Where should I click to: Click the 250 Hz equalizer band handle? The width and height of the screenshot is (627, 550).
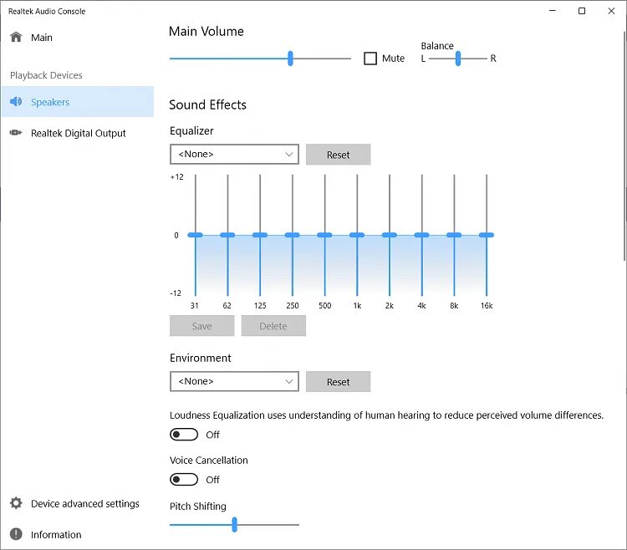293,235
